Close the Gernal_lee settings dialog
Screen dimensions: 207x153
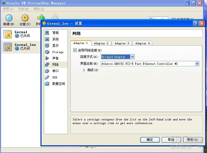pos(202,24)
